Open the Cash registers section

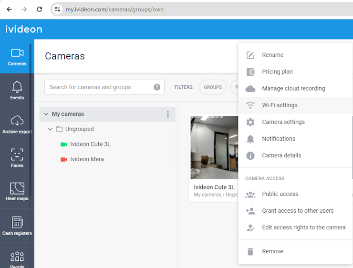click(17, 226)
